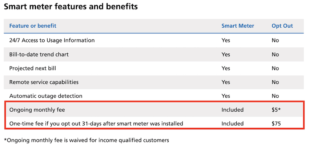Click the "Bill-to-date trend chart" row label
Viewport: 309px width, 149px height.
(x=39, y=55)
